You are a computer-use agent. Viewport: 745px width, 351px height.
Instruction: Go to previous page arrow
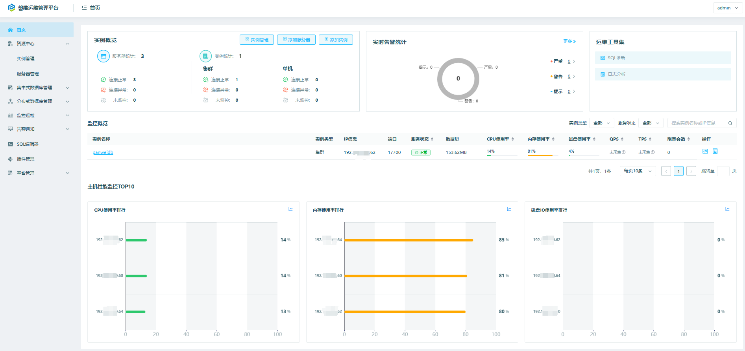(666, 171)
